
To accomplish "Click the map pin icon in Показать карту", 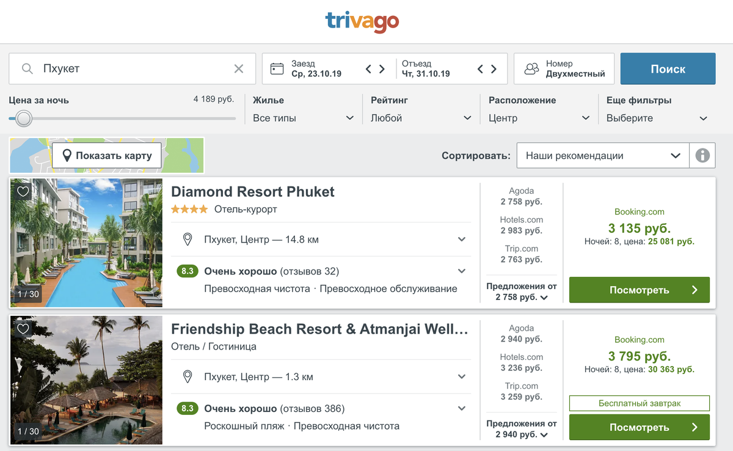I will [x=67, y=155].
